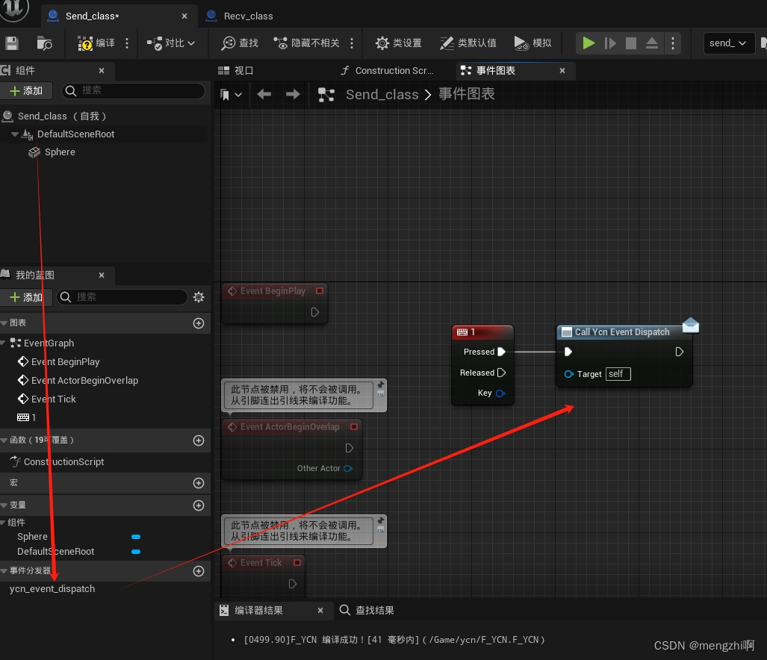Open play mode options three-dot menu
767x660 pixels.
click(673, 43)
